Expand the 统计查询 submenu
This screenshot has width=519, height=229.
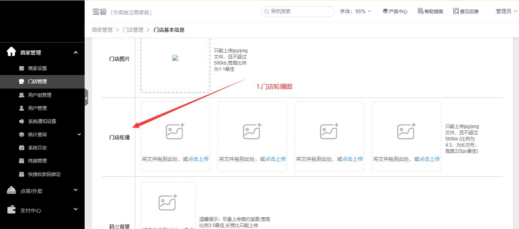point(79,134)
